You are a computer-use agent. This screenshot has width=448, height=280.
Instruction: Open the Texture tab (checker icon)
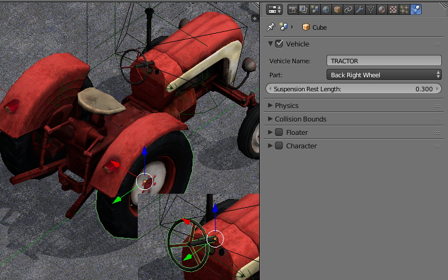pos(393,10)
